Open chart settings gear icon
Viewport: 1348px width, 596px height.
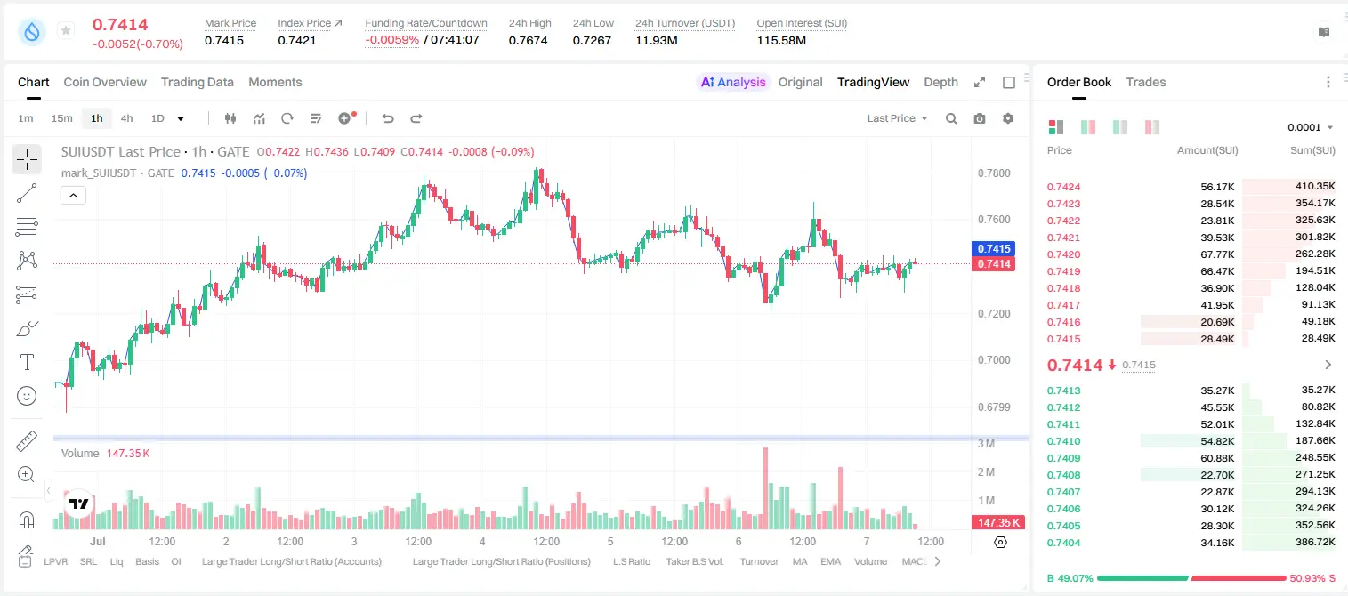click(x=1008, y=118)
